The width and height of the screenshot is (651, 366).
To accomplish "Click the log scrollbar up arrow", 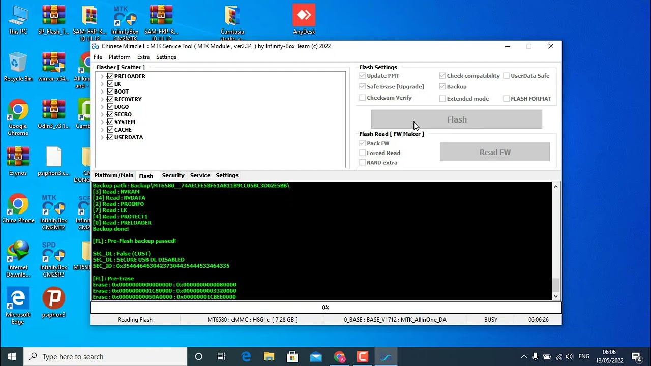I will [556, 186].
